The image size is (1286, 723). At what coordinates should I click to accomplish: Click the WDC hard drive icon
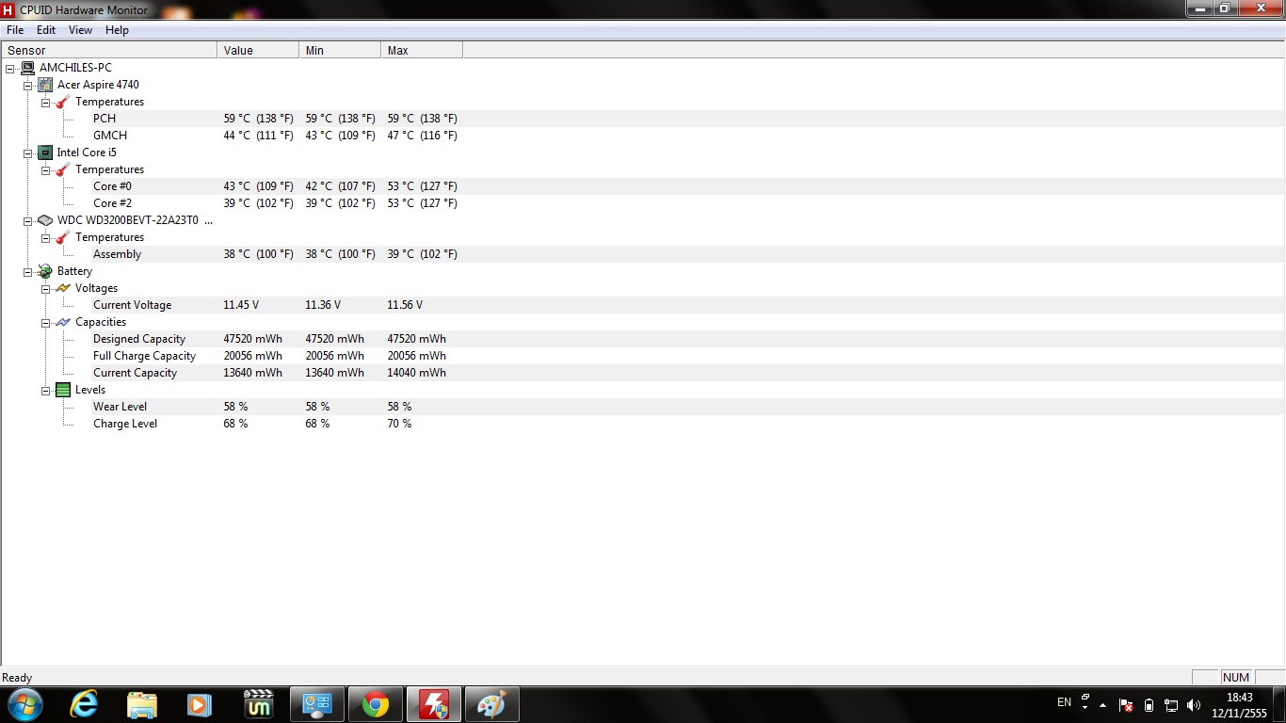(45, 220)
